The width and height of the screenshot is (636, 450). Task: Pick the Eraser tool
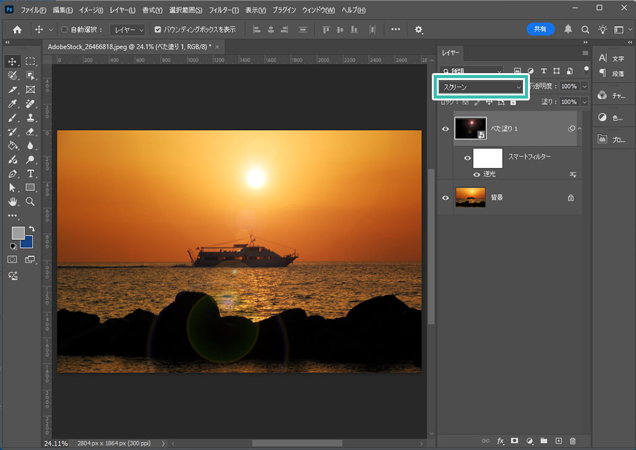30,131
